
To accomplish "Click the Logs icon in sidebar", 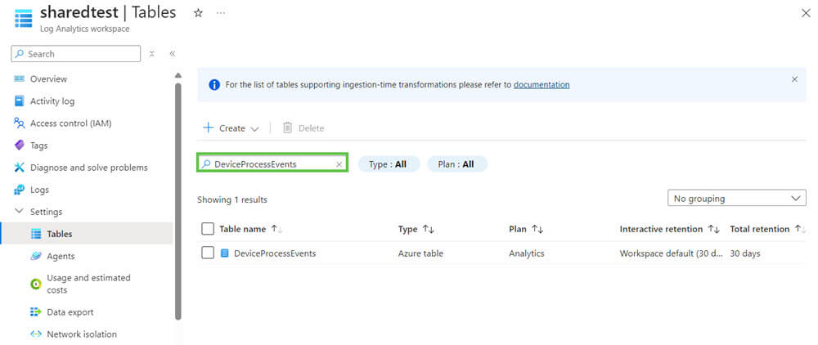I will point(20,190).
